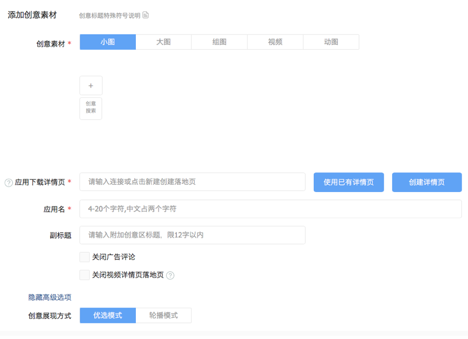The image size is (468, 339).
Task: Click the 使用已有详情页 button
Action: pos(348,182)
